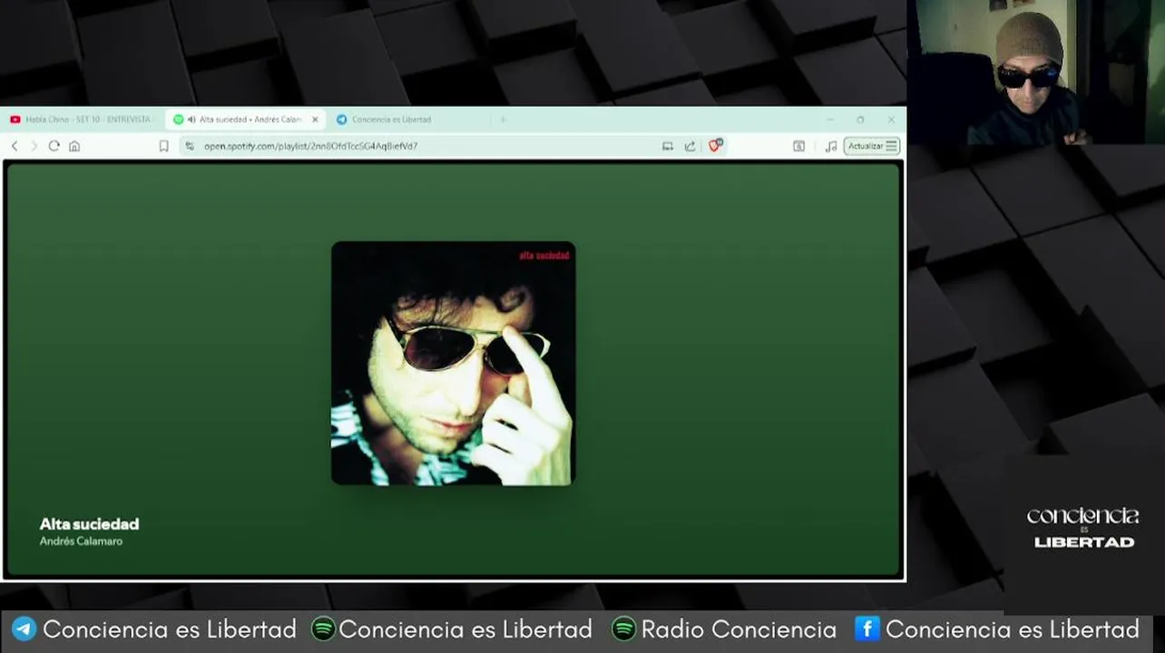Open the browser home page
Image resolution: width=1165 pixels, height=653 pixels.
[x=74, y=146]
